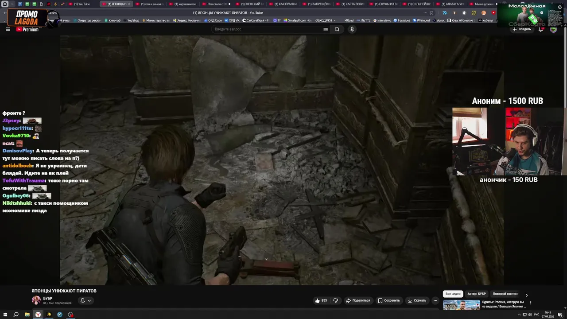The height and width of the screenshot is (319, 567).
Task: Expand the browser tab groups dropdown arrow
Action: click(12, 4)
